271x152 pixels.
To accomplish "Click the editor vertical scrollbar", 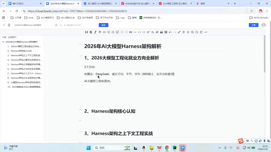I will (265, 54).
